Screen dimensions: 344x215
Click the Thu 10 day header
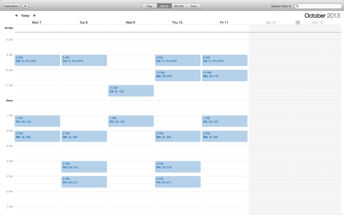point(177,23)
